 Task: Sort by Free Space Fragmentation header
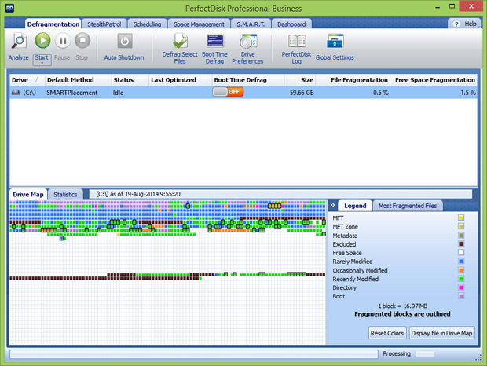(x=434, y=80)
